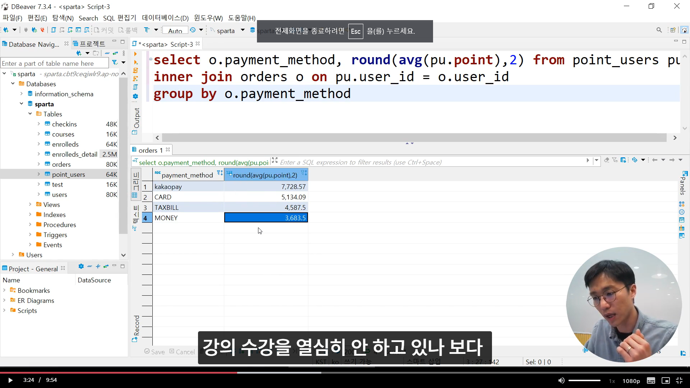The height and width of the screenshot is (388, 690).
Task: Click the Auto commit mode button
Action: (x=175, y=31)
